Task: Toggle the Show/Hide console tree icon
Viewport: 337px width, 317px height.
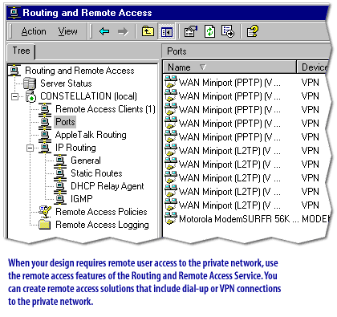Action: [x=166, y=31]
